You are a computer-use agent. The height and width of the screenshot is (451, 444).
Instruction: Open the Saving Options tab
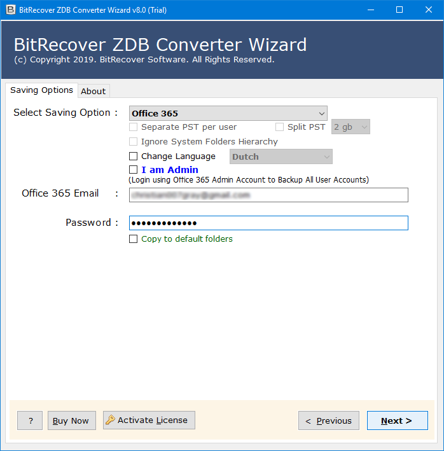coord(41,90)
